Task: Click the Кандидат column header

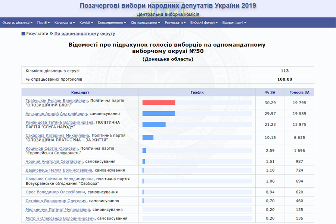Action: (80, 92)
